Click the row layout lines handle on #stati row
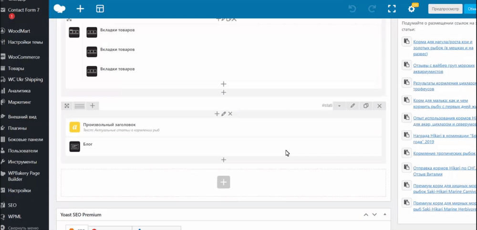477x230 pixels. click(x=79, y=106)
